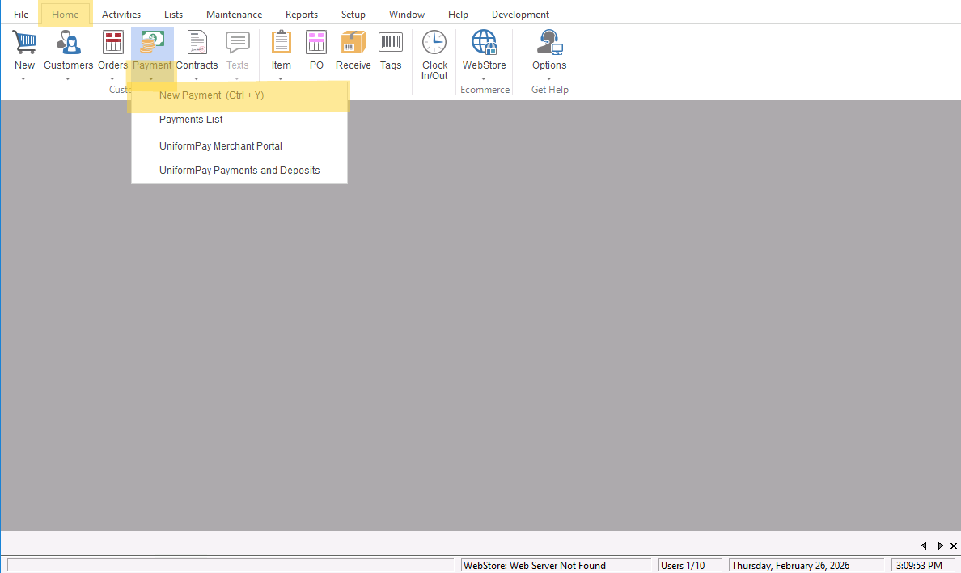Open the Tags barcode icon

(391, 43)
